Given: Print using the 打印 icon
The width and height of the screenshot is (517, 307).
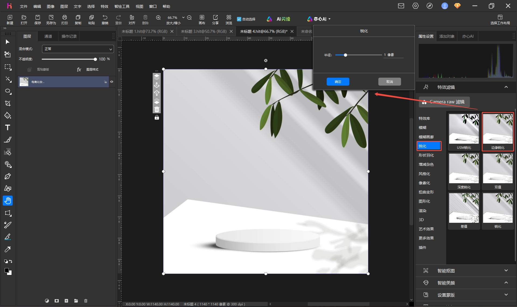Looking at the screenshot, I should pos(65,19).
